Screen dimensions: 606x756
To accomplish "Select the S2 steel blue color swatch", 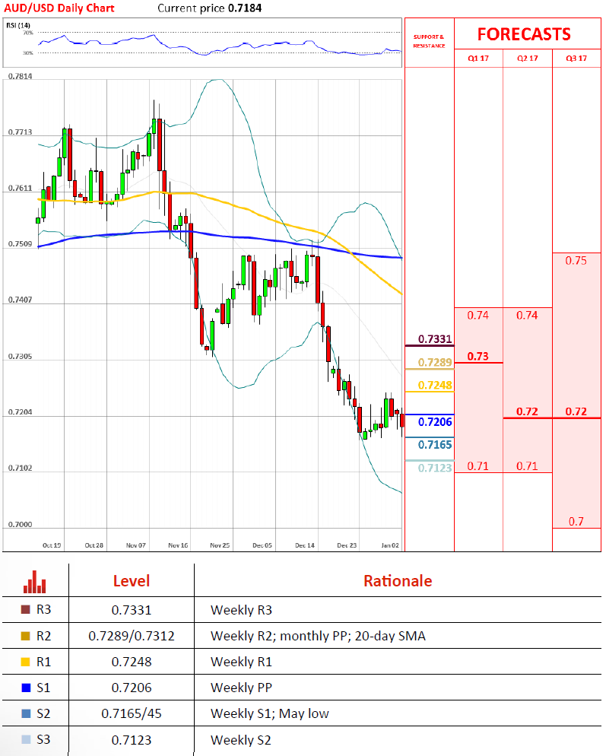I will click(x=26, y=713).
